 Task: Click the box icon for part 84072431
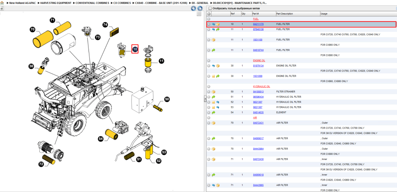[x=214, y=123]
